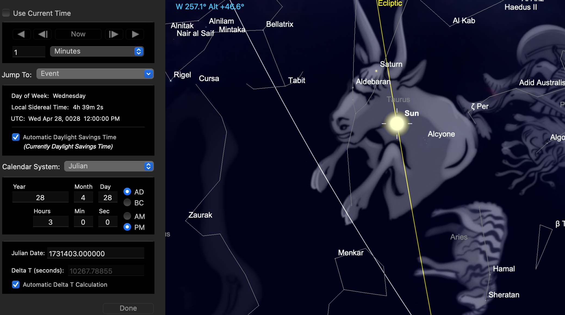This screenshot has height=315, width=565.
Task: Click the Cursa star label
Action: point(209,78)
